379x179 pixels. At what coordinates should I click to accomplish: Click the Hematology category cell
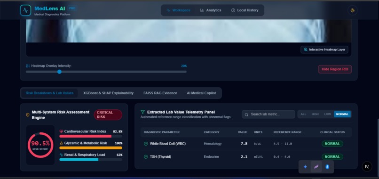coord(213,144)
